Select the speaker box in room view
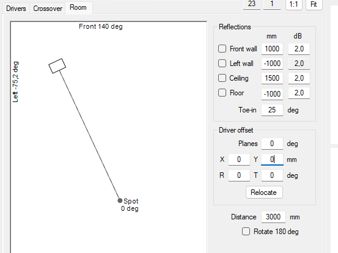338x253 pixels. [x=57, y=66]
